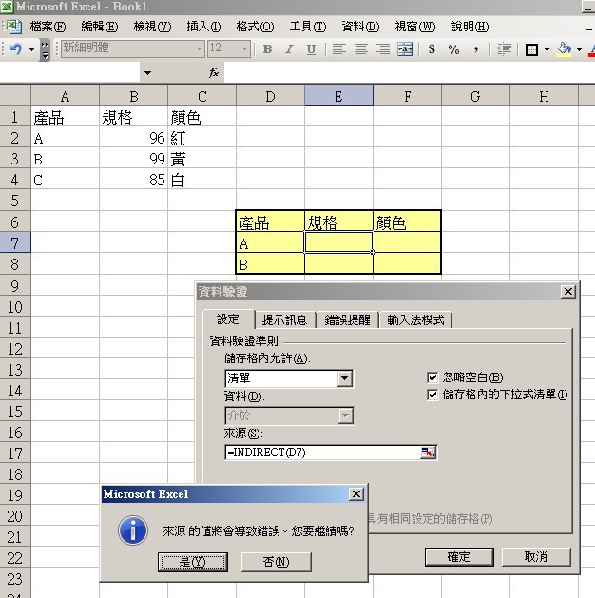Viewport: 595px width, 598px height.
Task: Toggle 忽略空白(B) checkbox
Action: coord(432,377)
